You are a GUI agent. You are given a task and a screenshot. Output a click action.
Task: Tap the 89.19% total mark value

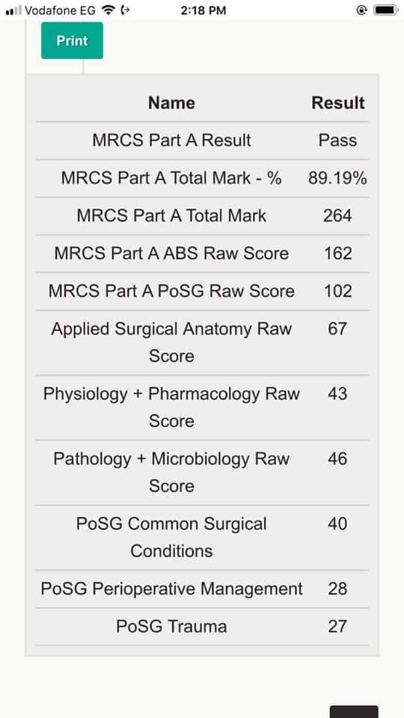[337, 178]
